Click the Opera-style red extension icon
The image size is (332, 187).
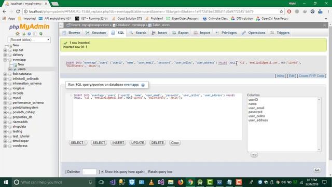289,11
